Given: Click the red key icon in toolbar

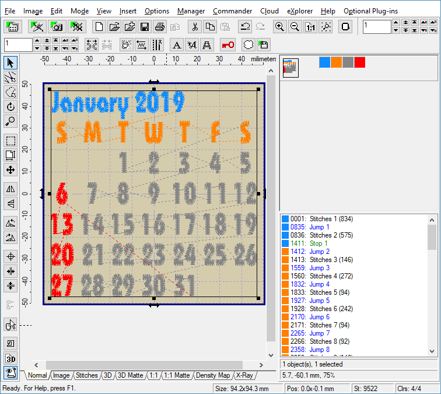Looking at the screenshot, I should click(x=228, y=44).
